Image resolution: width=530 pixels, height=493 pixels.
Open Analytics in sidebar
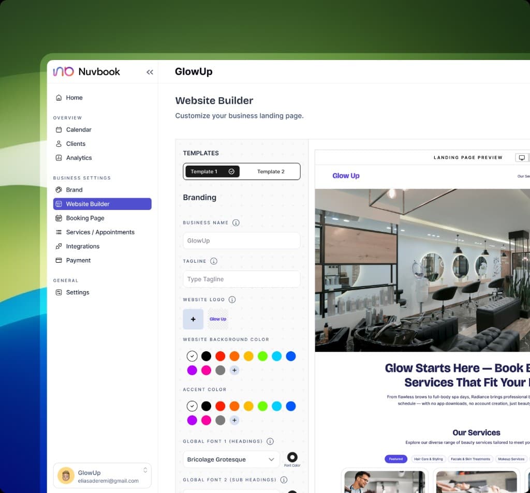[102, 158]
